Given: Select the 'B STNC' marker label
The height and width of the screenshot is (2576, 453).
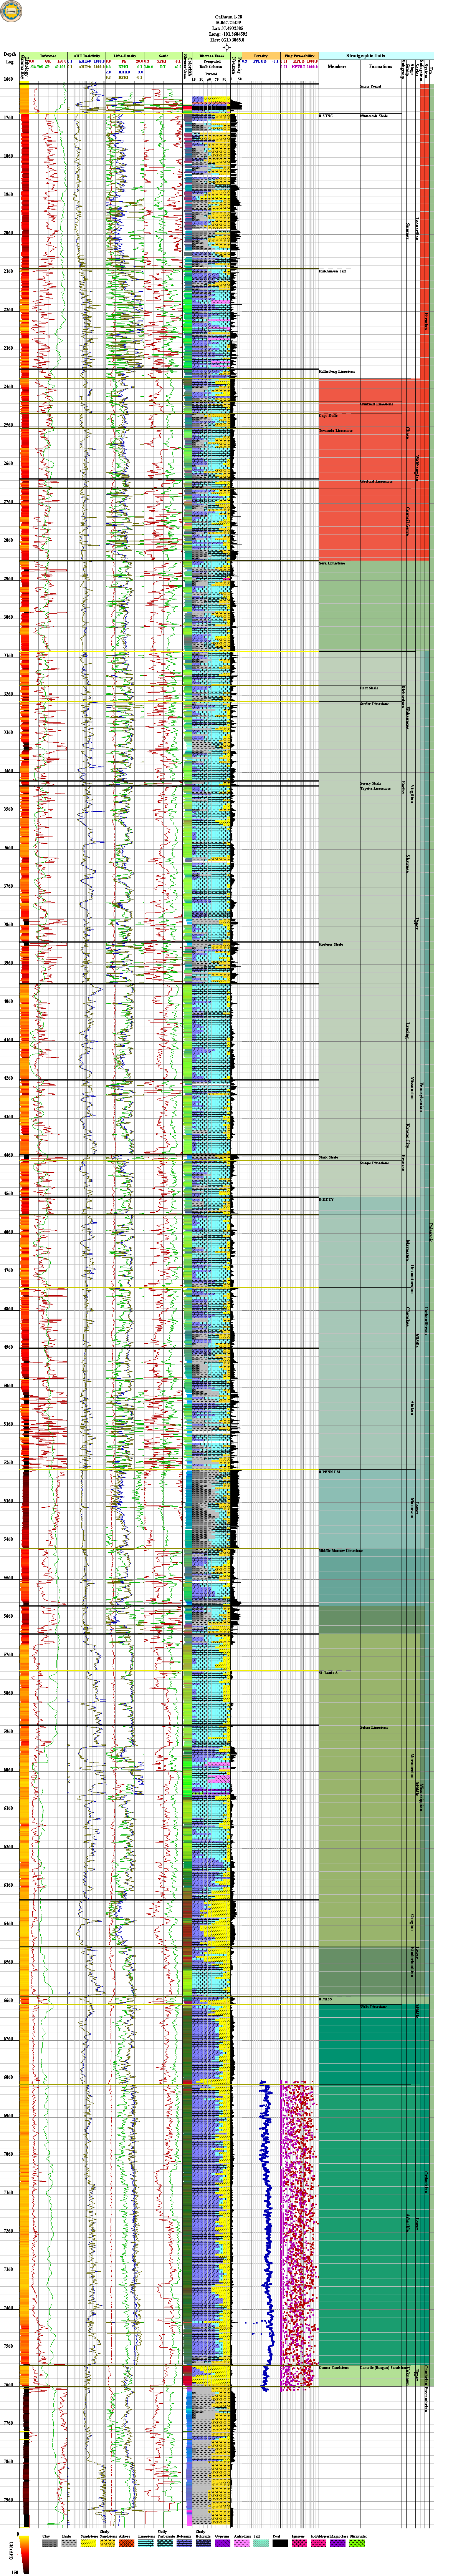Looking at the screenshot, I should (326, 116).
